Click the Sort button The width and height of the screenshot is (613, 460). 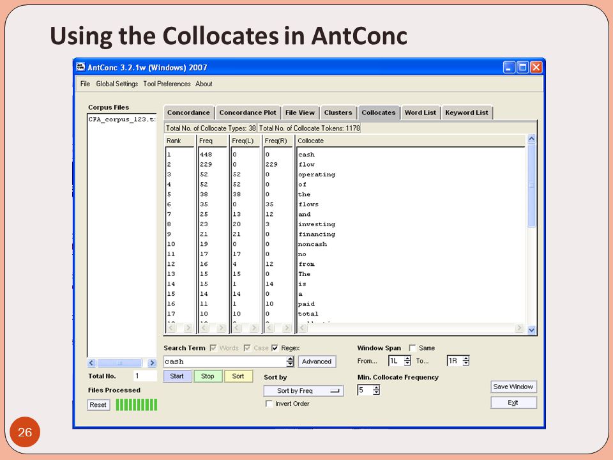[x=238, y=376]
